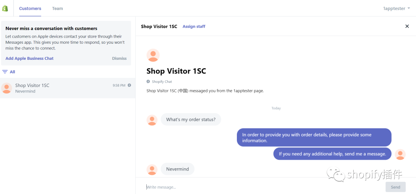Click Assign staff link
Screen dimensions: 416x194
194,26
